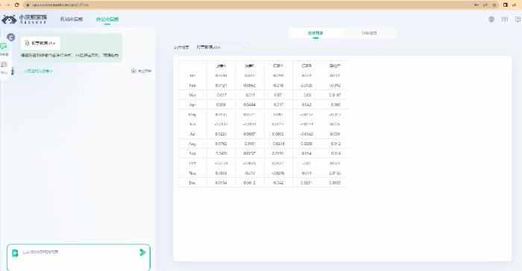The height and width of the screenshot is (271, 522).
Task: Click the round C user avatar
Action: coord(10,37)
